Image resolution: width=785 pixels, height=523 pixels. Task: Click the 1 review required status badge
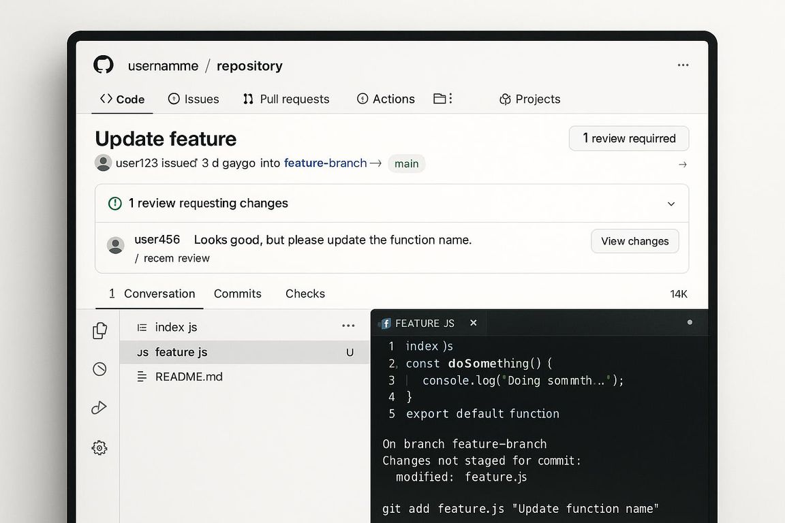click(628, 138)
